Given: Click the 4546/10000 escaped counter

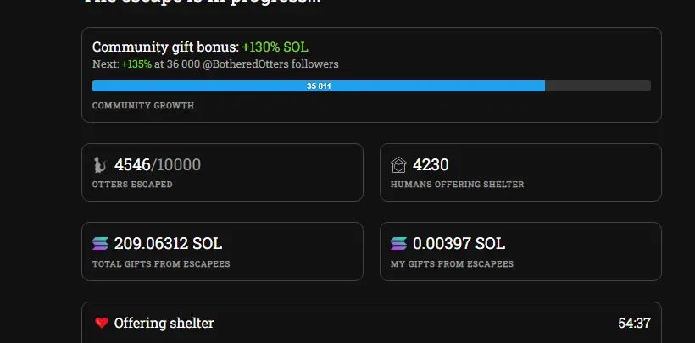Looking at the screenshot, I should pyautogui.click(x=158, y=165).
